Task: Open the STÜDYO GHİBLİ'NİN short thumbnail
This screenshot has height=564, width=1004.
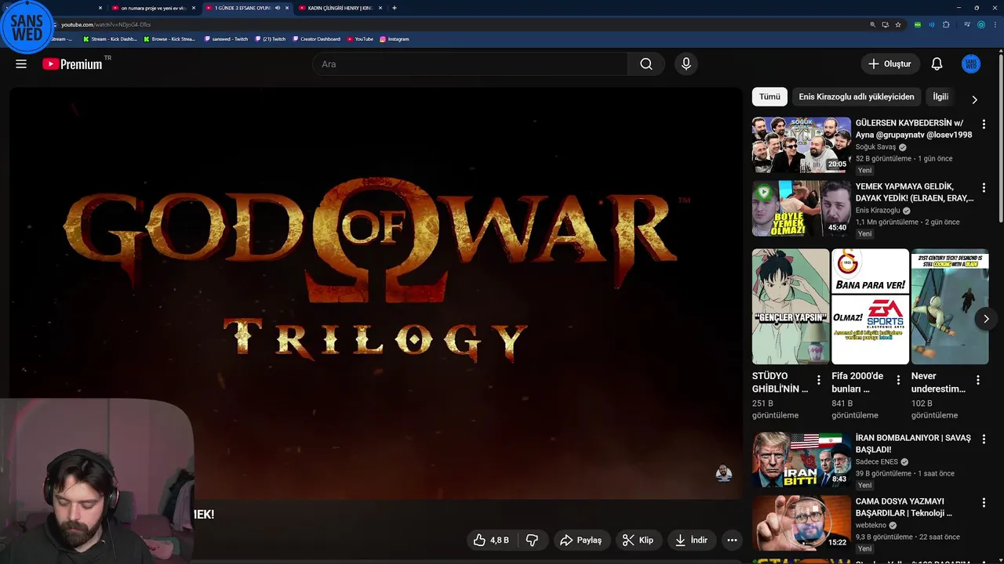Action: click(791, 306)
